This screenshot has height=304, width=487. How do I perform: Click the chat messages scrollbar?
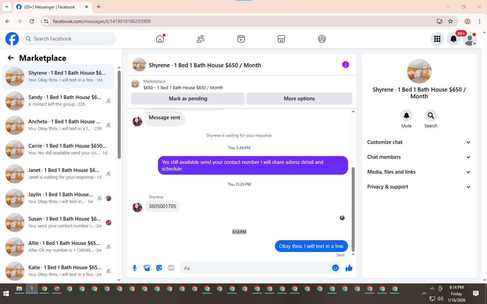point(353,209)
